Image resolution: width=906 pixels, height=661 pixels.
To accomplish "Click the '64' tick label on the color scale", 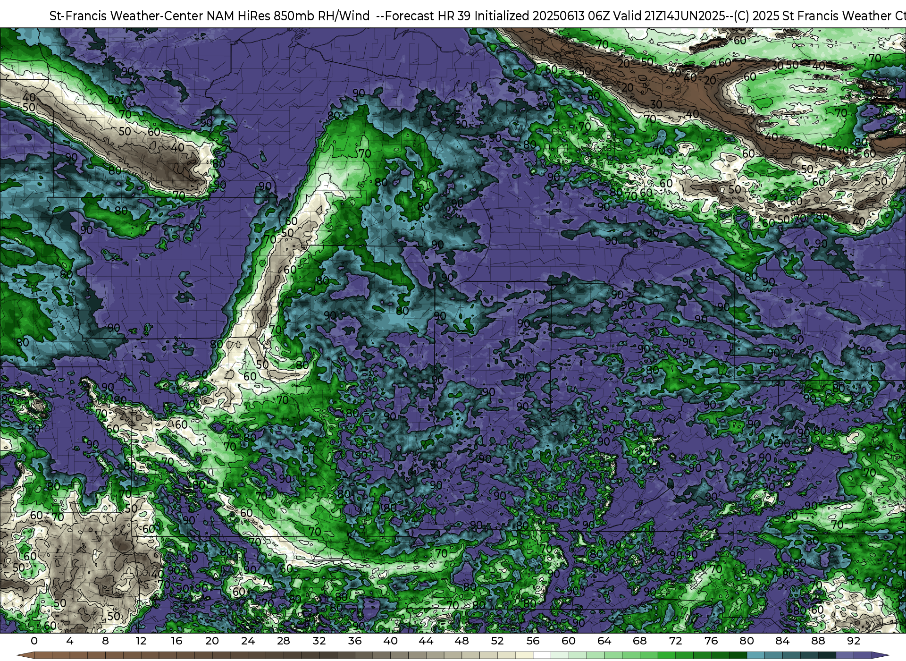I will tap(604, 641).
